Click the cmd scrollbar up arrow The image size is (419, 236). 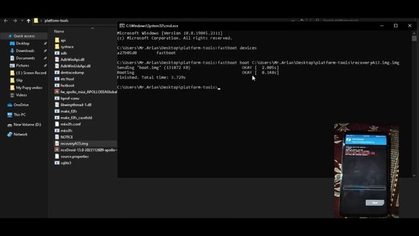click(x=414, y=33)
